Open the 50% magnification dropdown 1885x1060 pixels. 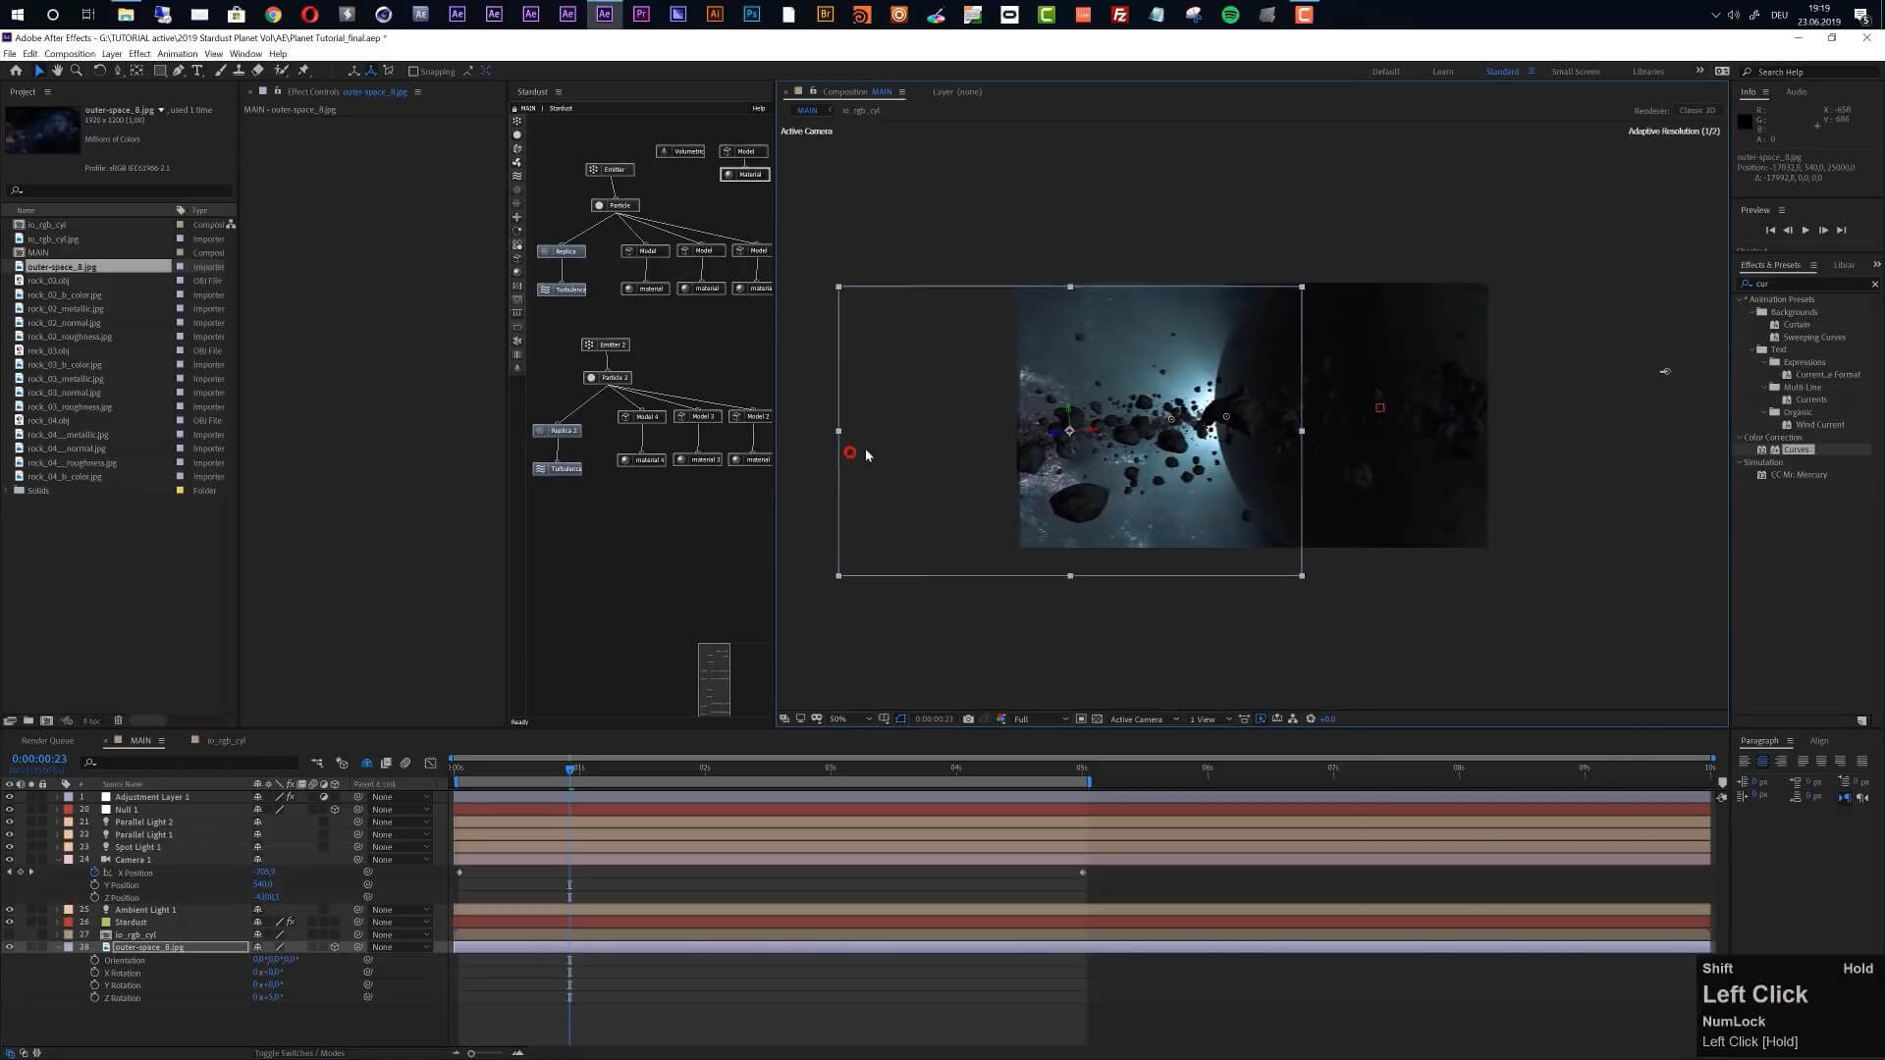(x=850, y=719)
